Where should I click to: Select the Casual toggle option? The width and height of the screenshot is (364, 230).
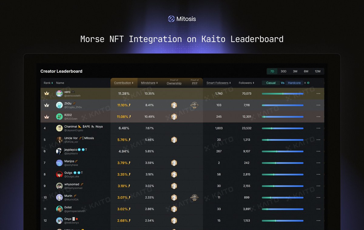coord(271,83)
